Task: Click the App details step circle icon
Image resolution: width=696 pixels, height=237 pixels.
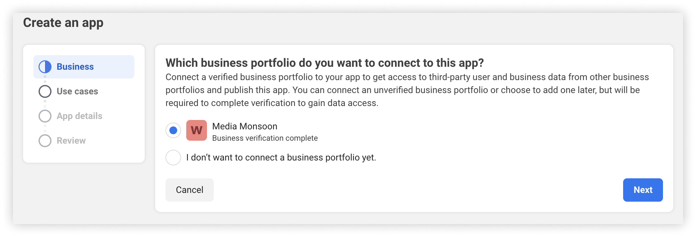Action: pyautogui.click(x=45, y=116)
